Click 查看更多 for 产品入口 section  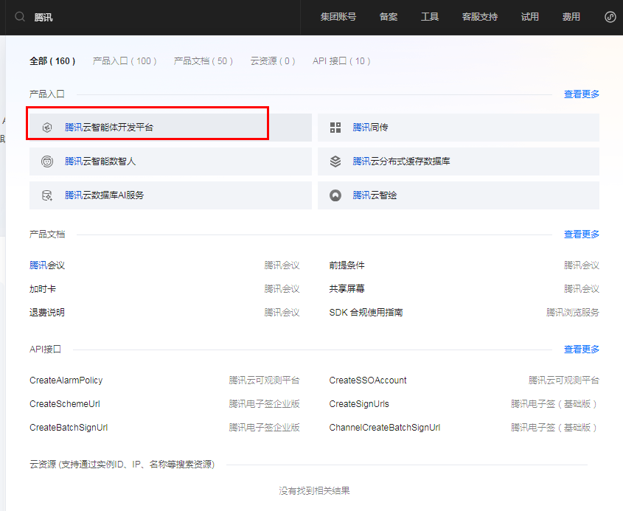click(581, 94)
